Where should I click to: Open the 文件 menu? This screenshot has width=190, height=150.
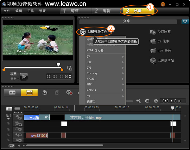[x=7, y=11]
